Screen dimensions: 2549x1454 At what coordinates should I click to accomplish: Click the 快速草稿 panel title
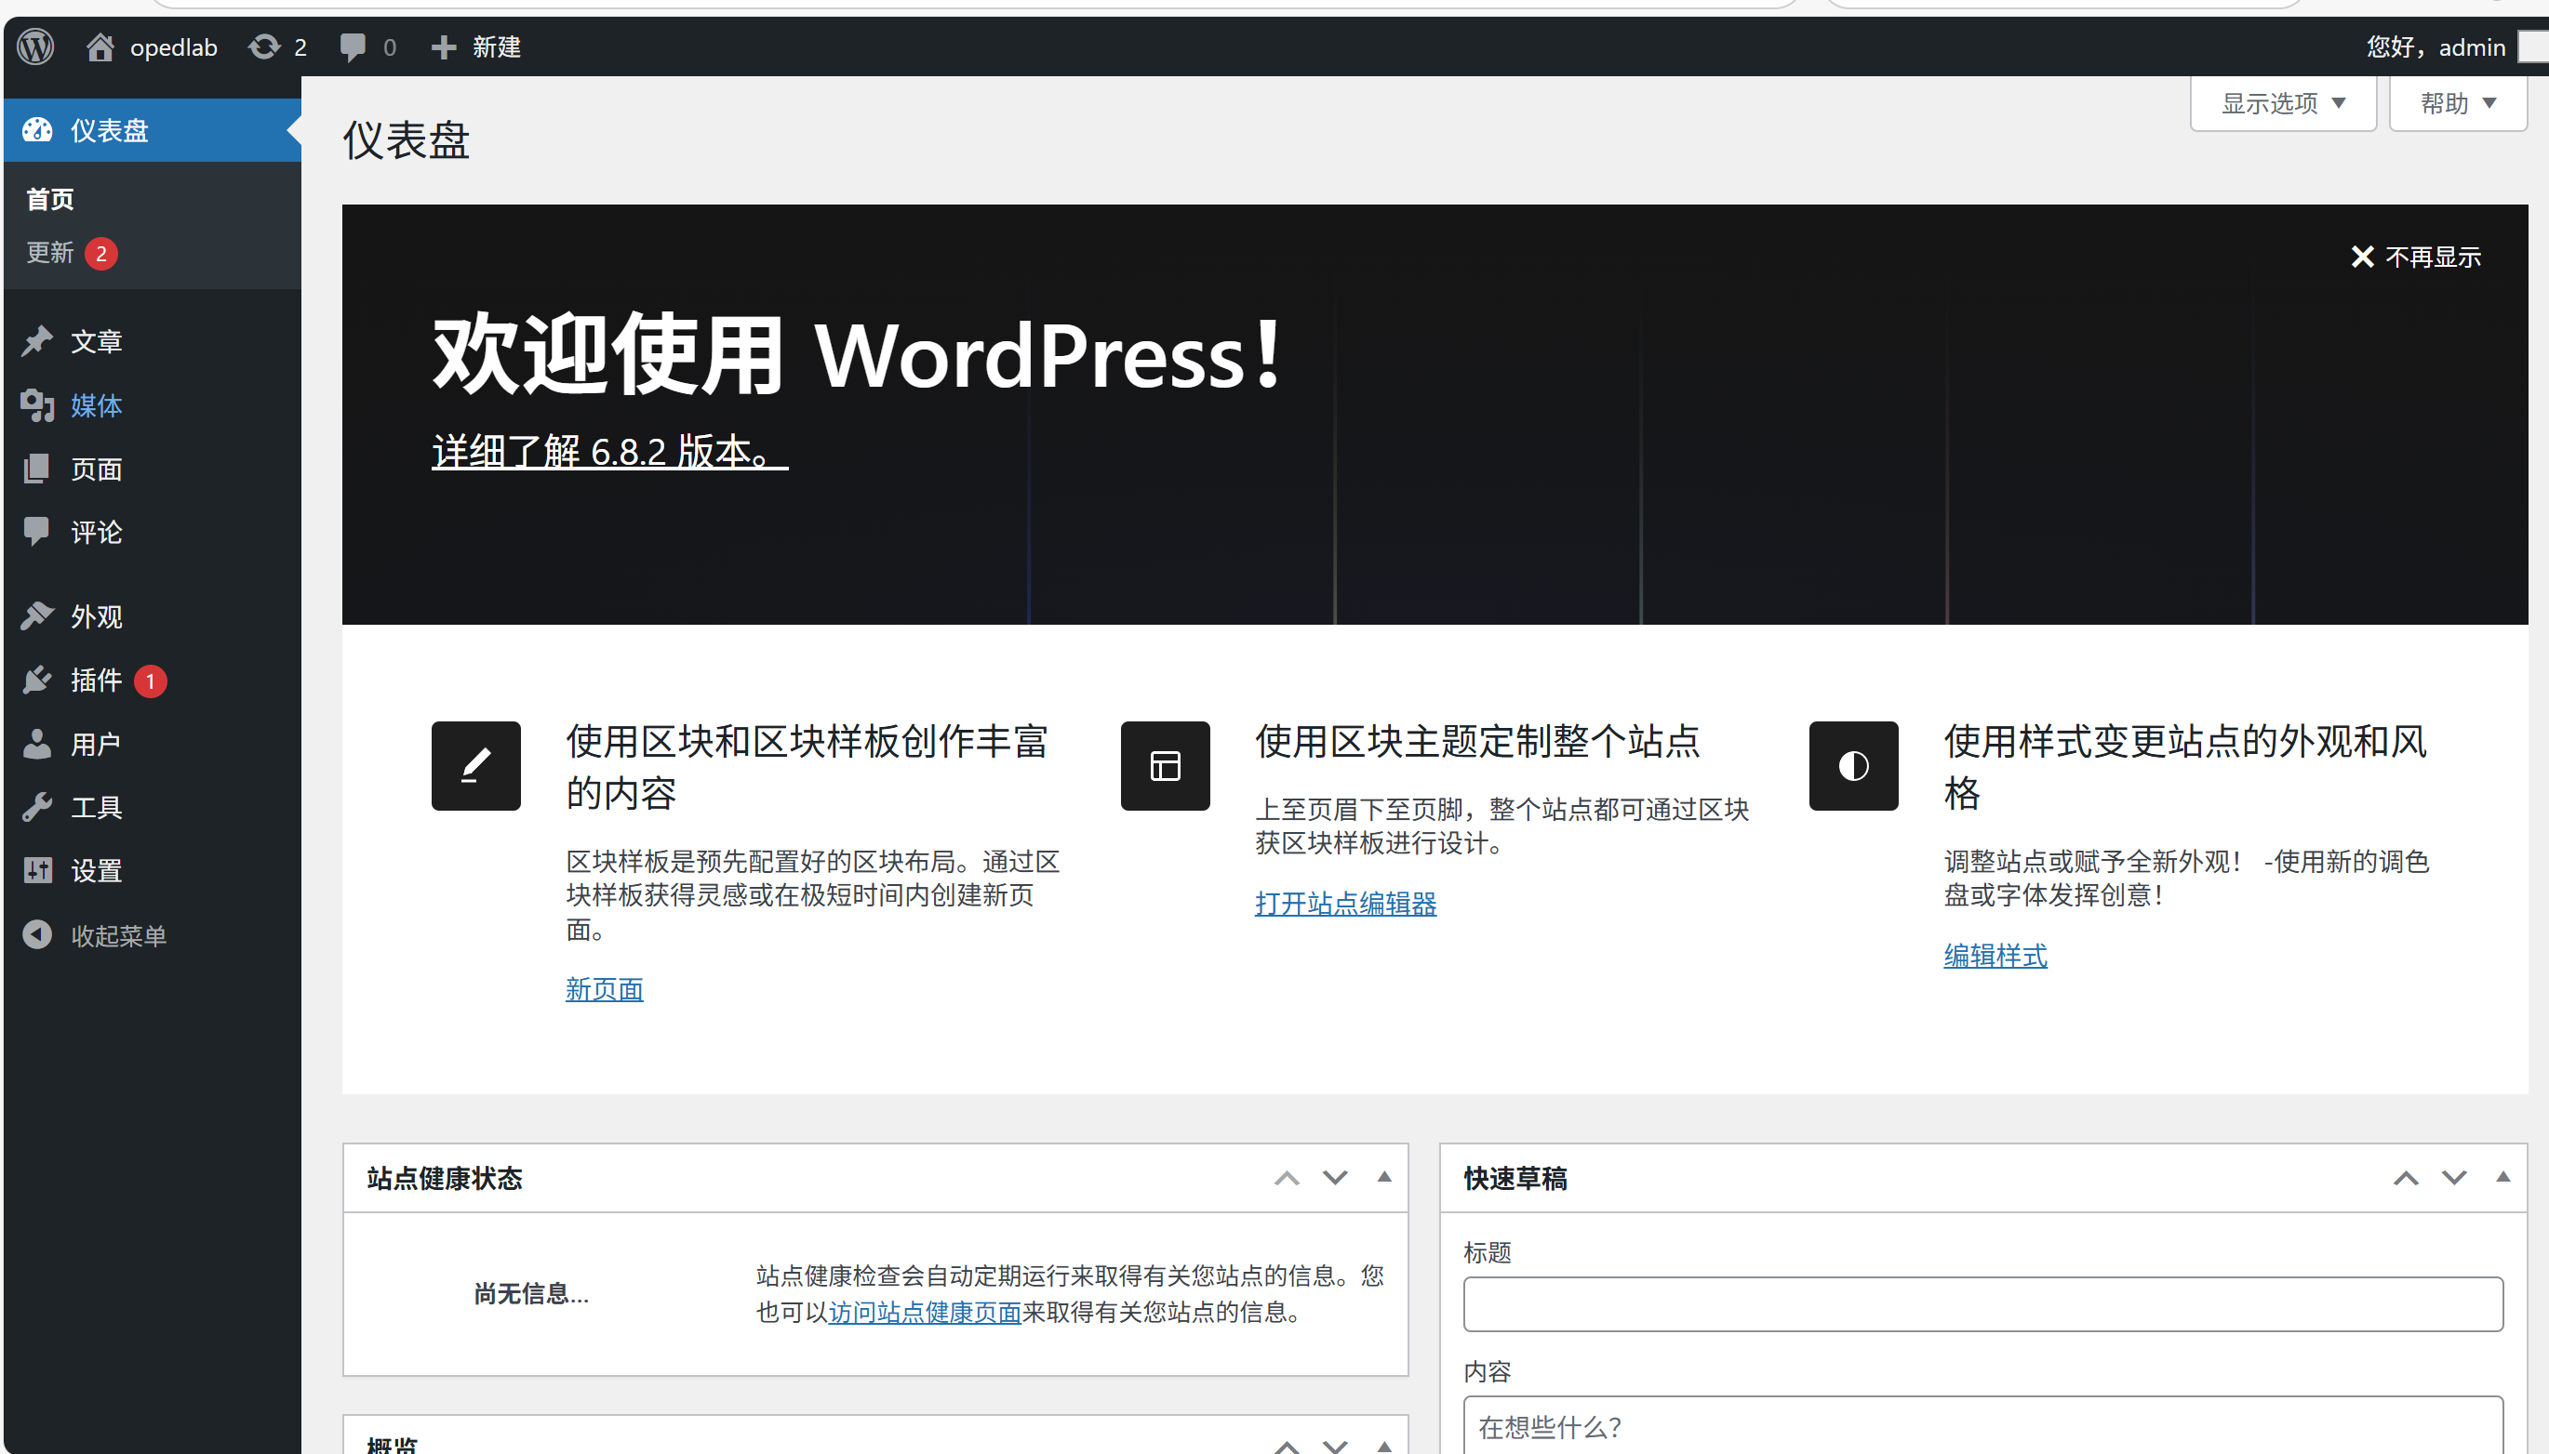click(1515, 1179)
